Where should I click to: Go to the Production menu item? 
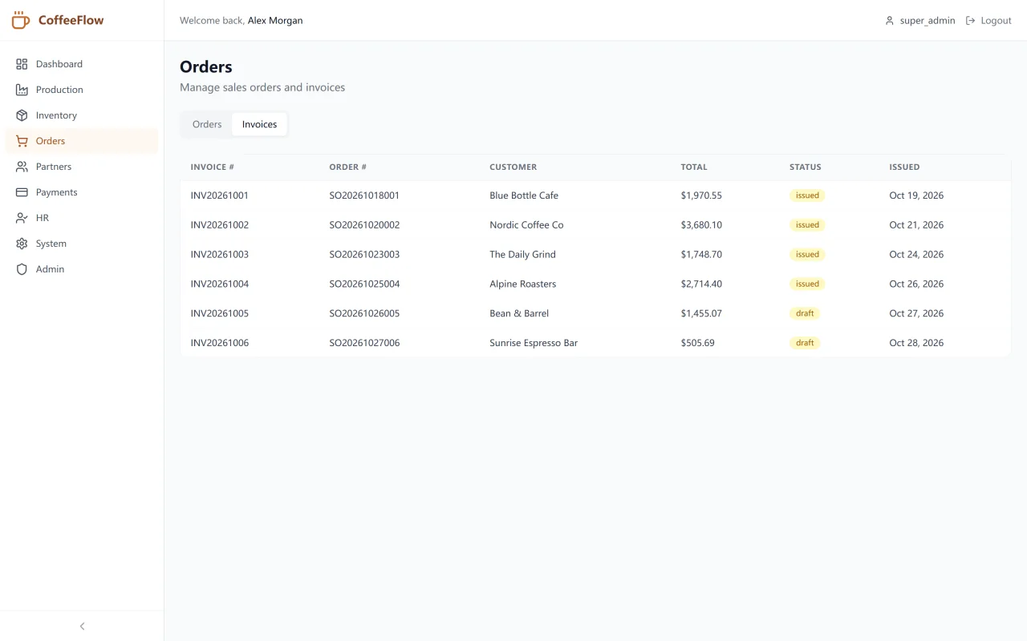(59, 90)
